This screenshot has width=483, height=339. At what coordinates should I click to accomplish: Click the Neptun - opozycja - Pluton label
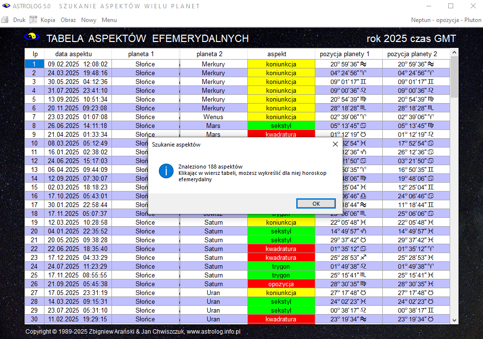pos(446,20)
